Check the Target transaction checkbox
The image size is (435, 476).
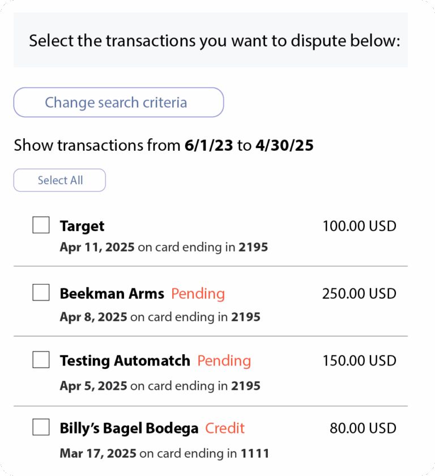coord(41,225)
